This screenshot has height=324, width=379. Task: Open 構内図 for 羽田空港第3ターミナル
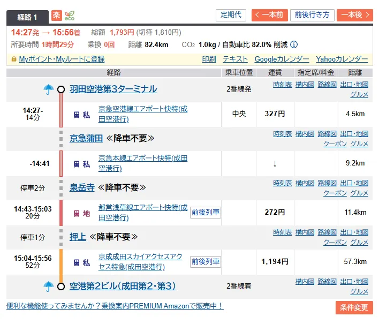pos(305,85)
